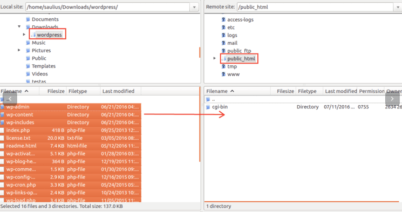Click the remote tree www entry

pyautogui.click(x=233, y=74)
